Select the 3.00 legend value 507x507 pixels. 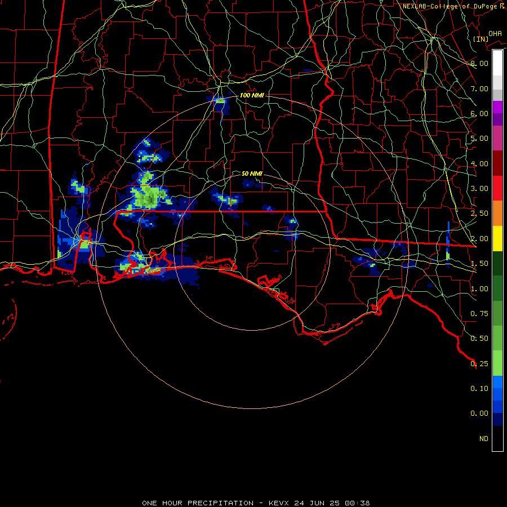click(479, 189)
